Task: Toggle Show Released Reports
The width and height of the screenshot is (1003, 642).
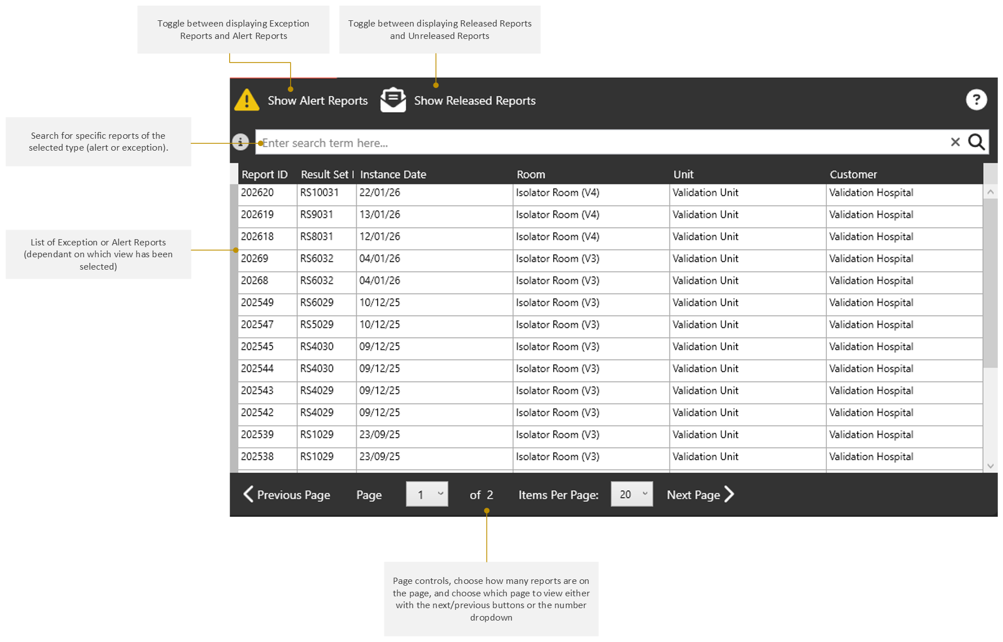Action: tap(475, 100)
